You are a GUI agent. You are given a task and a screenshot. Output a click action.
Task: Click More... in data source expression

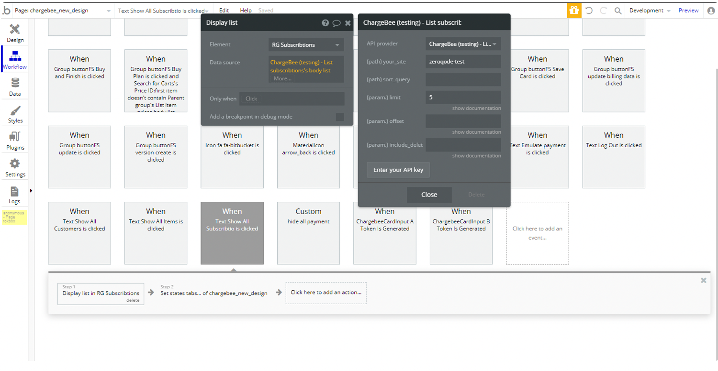(282, 78)
